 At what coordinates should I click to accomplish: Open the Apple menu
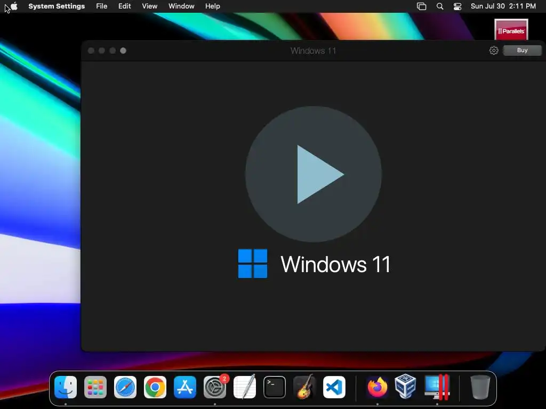click(14, 6)
